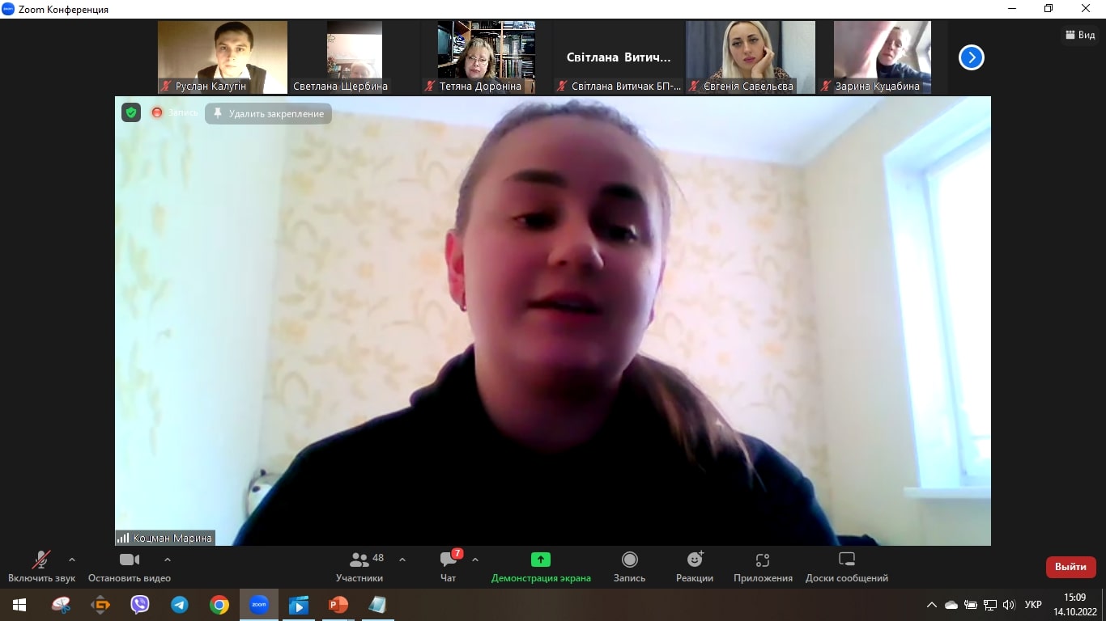Image resolution: width=1106 pixels, height=621 pixels.
Task: Stop the video camera
Action: (129, 560)
